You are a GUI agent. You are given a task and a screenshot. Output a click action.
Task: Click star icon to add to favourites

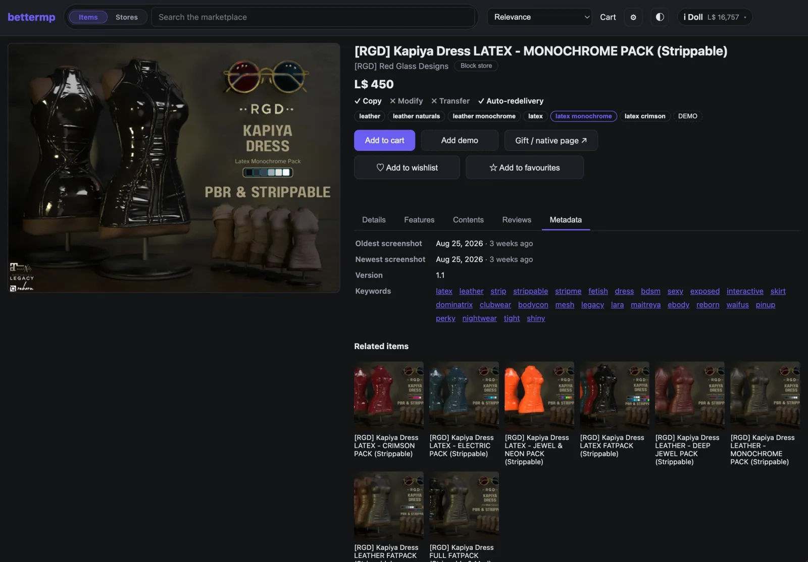point(493,167)
